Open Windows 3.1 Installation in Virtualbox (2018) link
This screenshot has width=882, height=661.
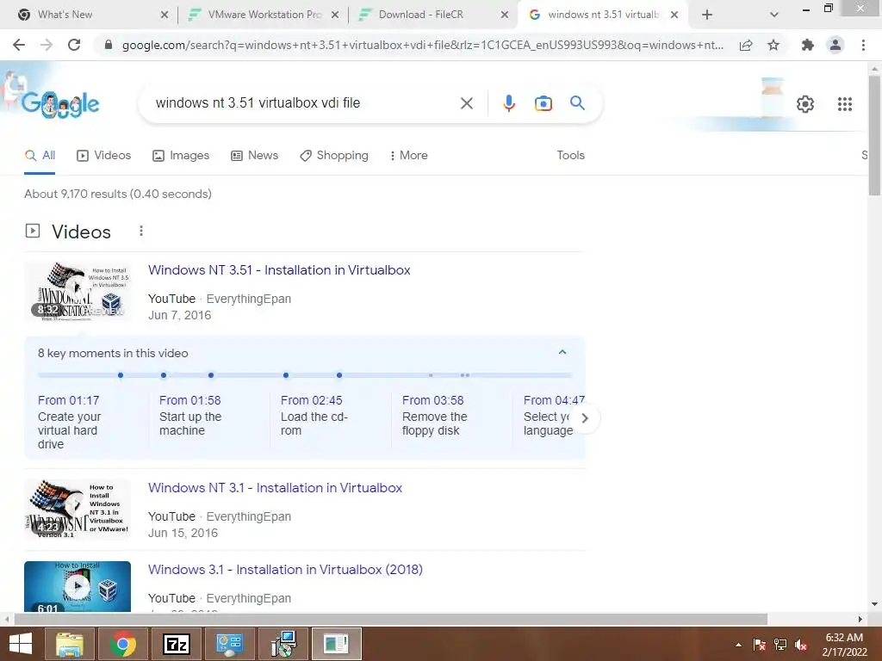point(285,570)
